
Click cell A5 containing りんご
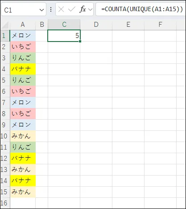(23, 80)
